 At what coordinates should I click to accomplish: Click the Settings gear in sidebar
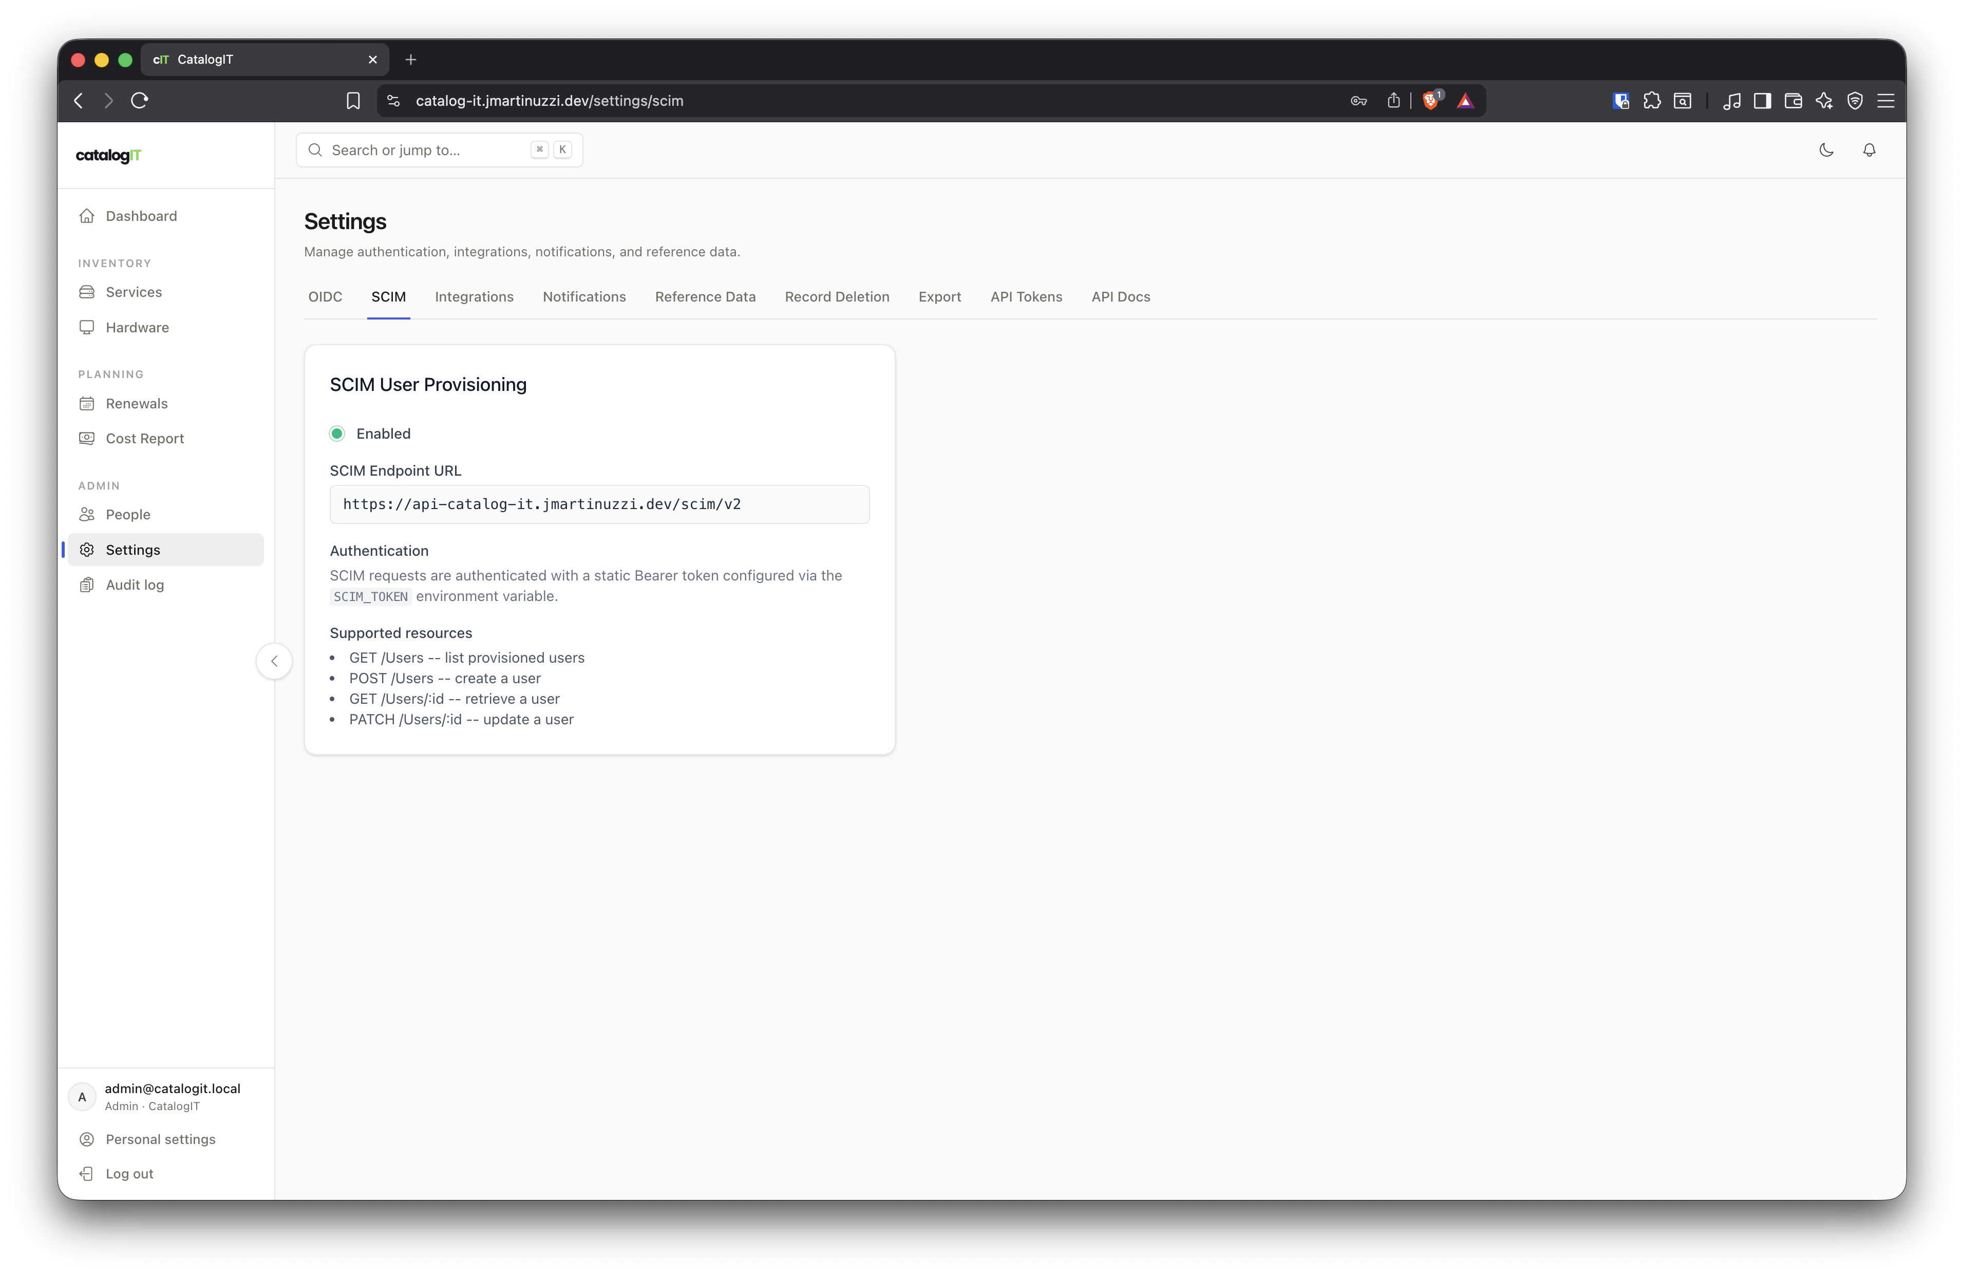point(87,550)
